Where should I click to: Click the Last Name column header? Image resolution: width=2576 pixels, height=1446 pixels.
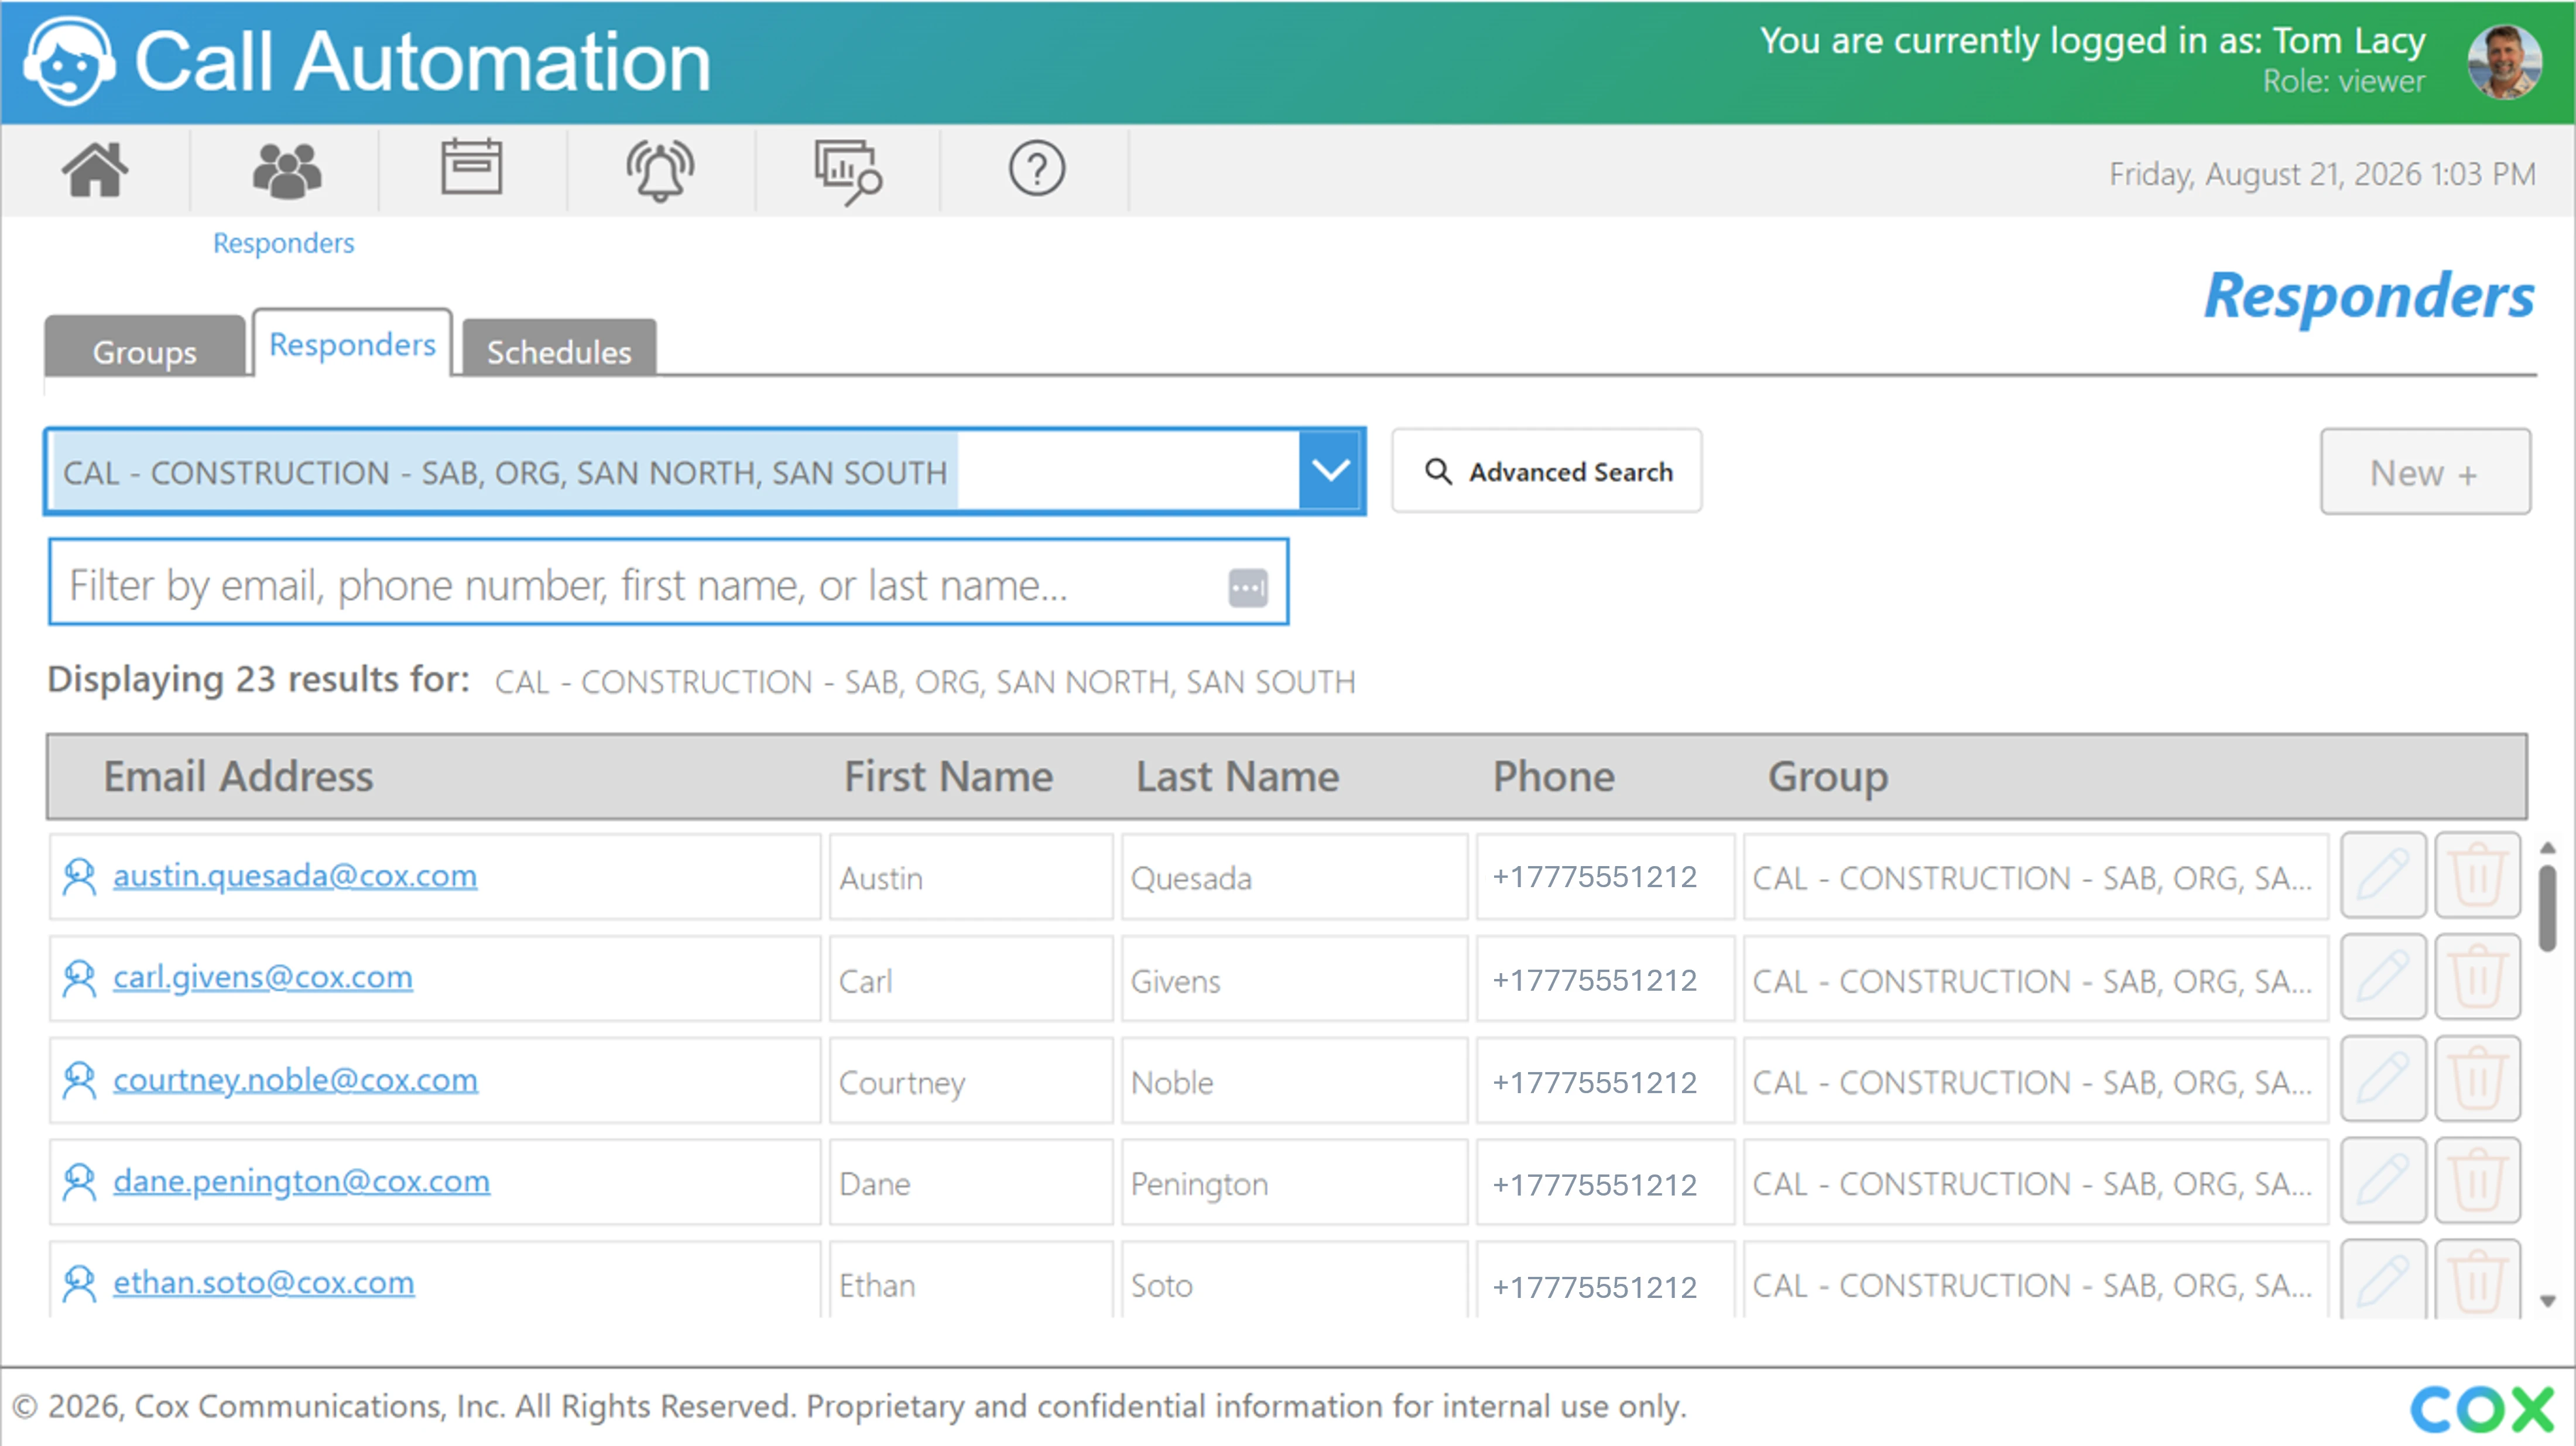coord(1237,777)
